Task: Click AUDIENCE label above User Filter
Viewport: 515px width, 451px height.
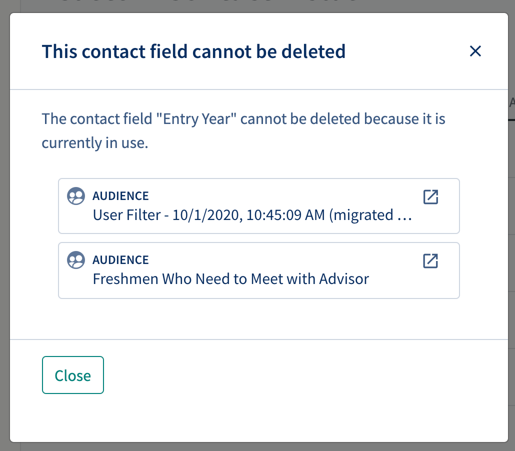Action: (x=120, y=196)
